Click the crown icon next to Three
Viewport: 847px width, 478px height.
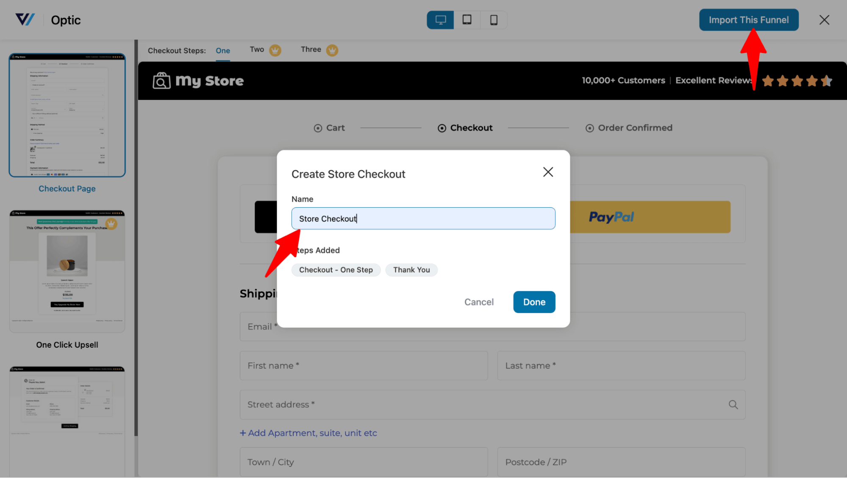[332, 50]
